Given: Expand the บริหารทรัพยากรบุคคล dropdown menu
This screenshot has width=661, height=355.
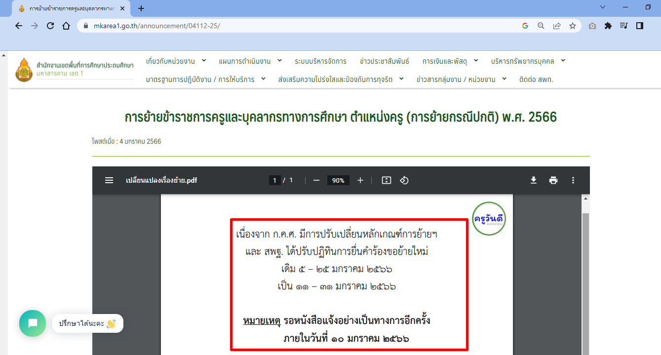Looking at the screenshot, I should point(528,61).
